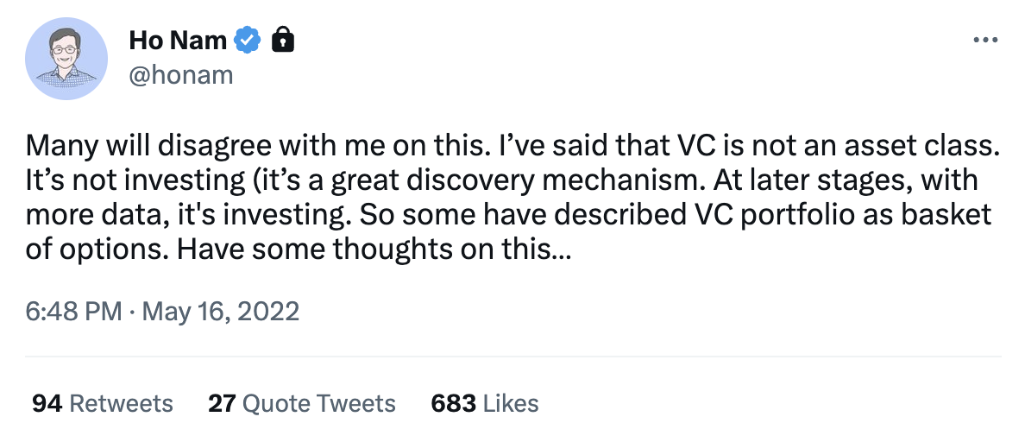Click the "27" quote count number
The height and width of the screenshot is (442, 1025).
[x=222, y=403]
